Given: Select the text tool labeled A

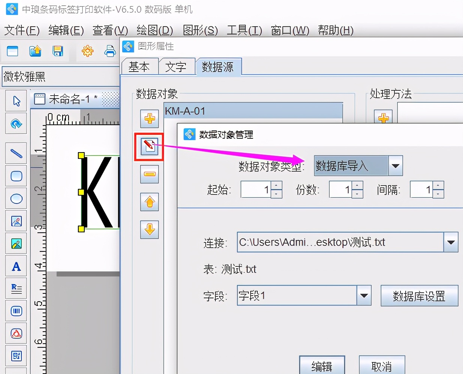Looking at the screenshot, I should 16,266.
